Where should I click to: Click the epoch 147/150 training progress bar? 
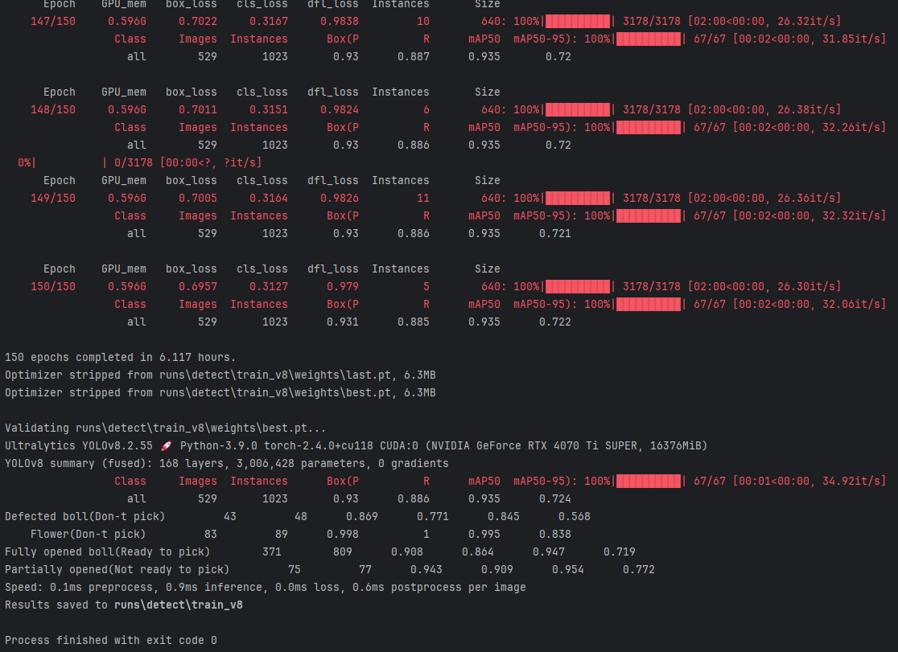[577, 22]
